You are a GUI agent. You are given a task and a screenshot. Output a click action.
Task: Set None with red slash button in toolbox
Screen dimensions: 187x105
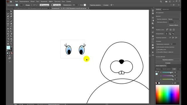pos(12,53)
